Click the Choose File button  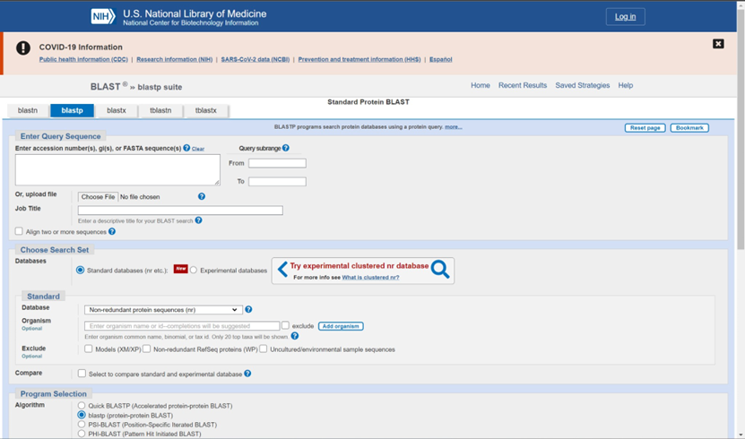[98, 197]
